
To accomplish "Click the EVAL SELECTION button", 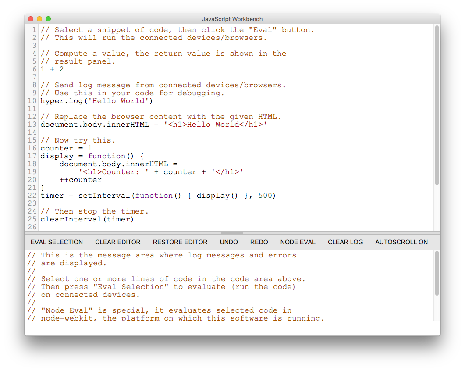I will tap(57, 242).
